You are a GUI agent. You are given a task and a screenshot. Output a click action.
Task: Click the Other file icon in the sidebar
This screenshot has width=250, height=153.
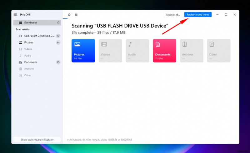point(21,75)
